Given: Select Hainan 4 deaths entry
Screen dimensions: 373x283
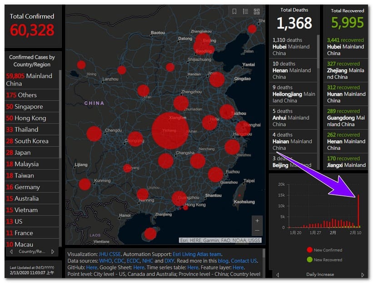Looking at the screenshot, I should tap(293, 141).
